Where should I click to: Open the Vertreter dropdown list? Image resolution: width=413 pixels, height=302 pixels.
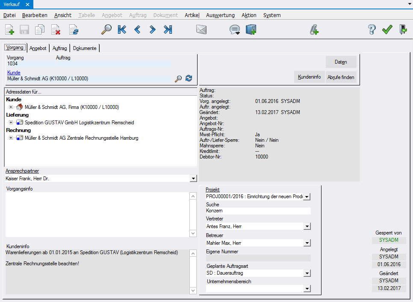(307, 226)
